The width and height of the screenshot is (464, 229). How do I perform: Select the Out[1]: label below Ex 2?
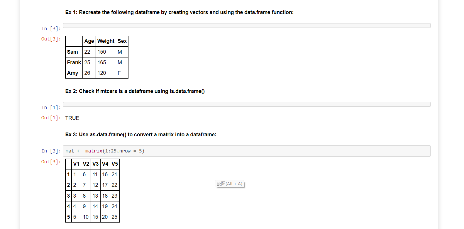(x=51, y=118)
